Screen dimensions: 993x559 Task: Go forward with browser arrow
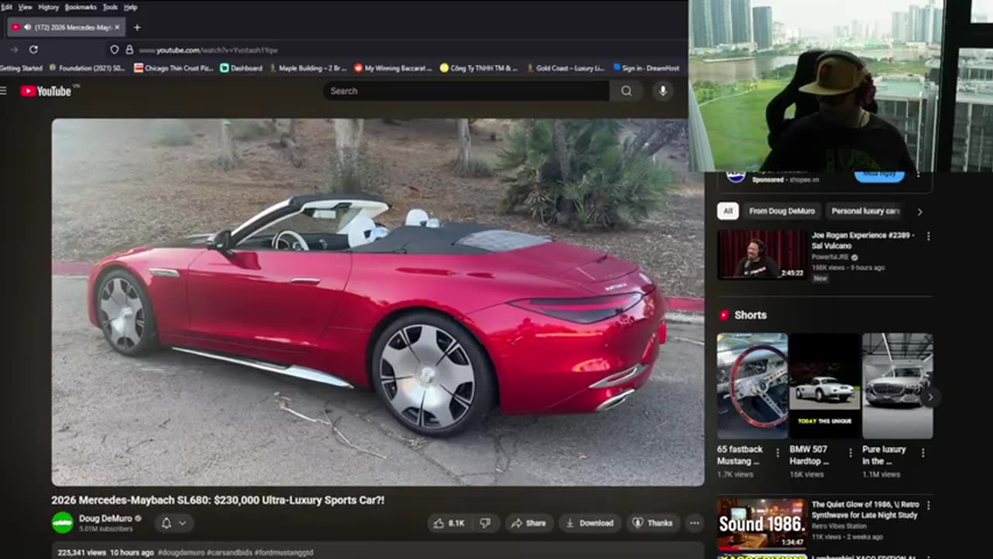13,50
